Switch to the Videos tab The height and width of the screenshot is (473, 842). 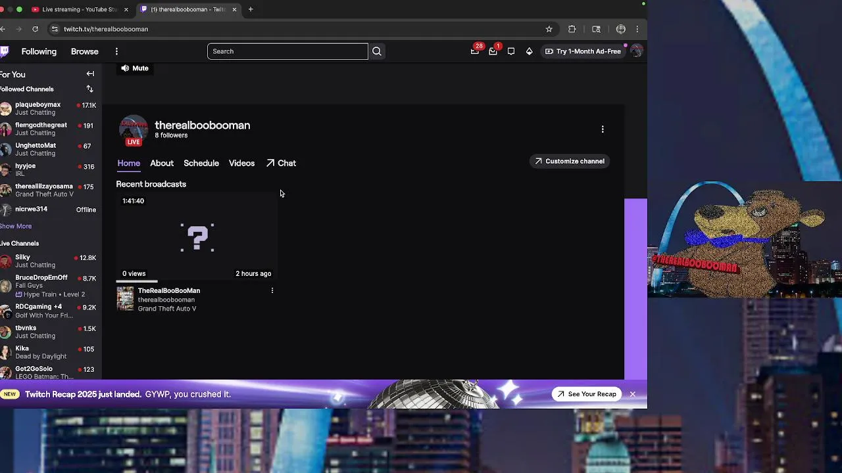(x=241, y=163)
